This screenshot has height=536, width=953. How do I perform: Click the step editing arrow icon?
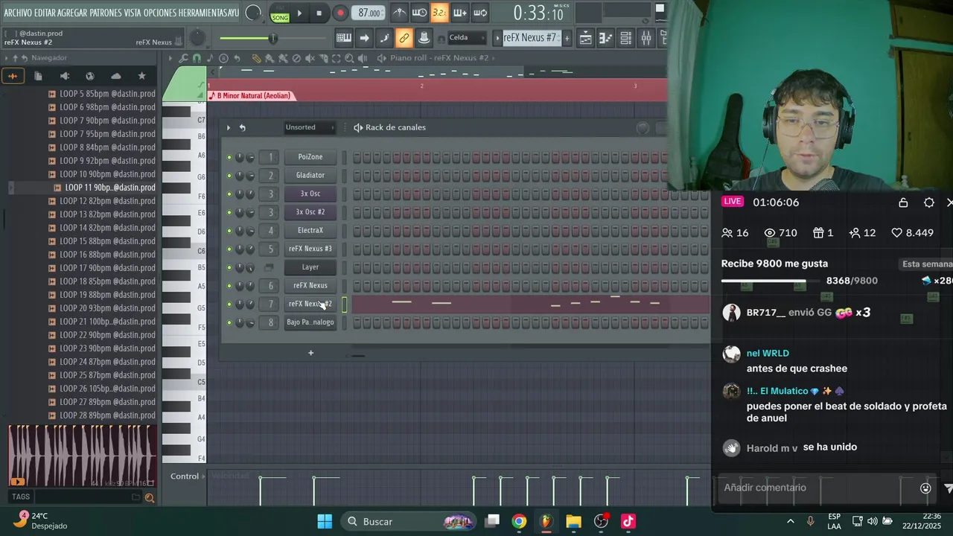[x=364, y=38]
